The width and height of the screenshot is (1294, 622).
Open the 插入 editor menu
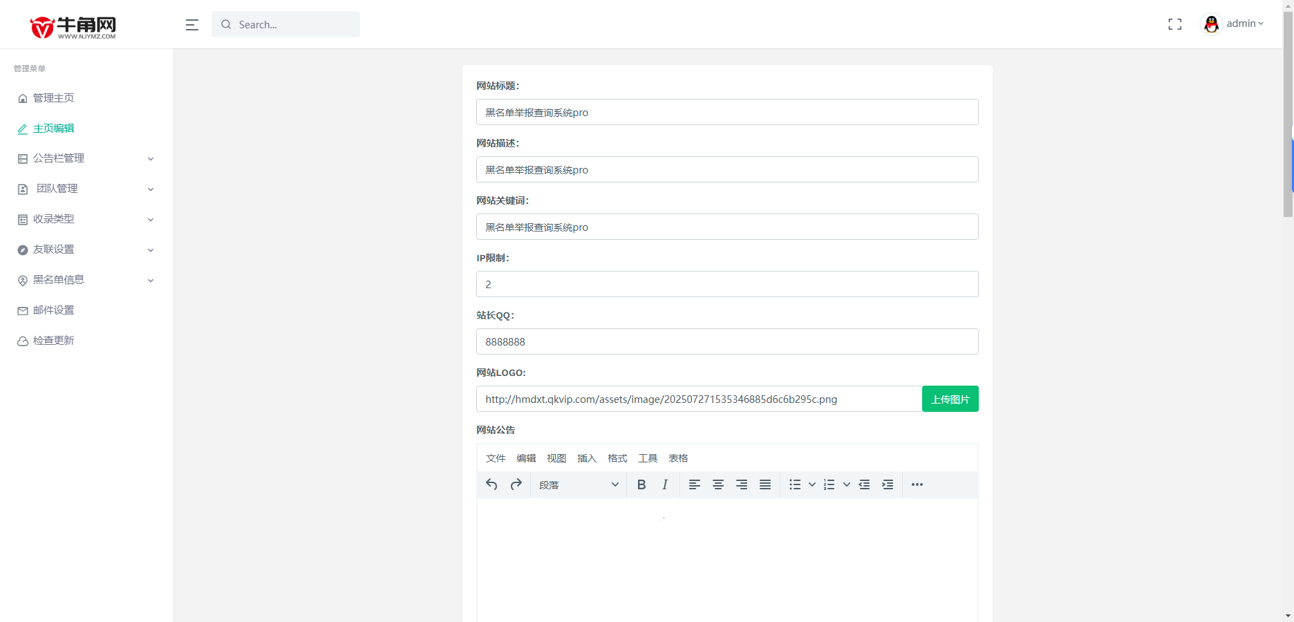click(x=587, y=458)
